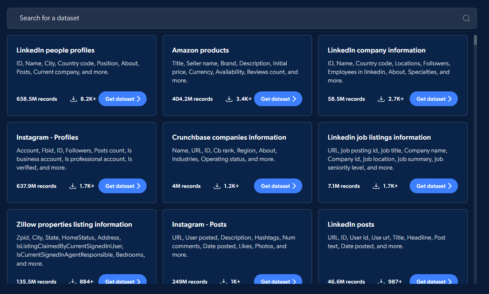Open the LinkedIn posts card title

[351, 224]
